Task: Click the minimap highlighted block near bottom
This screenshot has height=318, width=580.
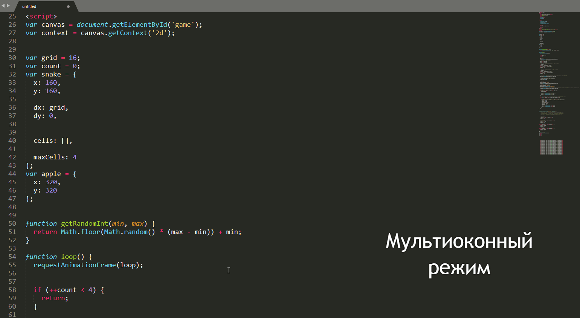Action: (551, 147)
